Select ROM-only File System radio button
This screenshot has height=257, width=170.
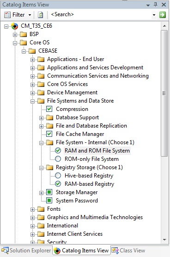click(x=58, y=159)
